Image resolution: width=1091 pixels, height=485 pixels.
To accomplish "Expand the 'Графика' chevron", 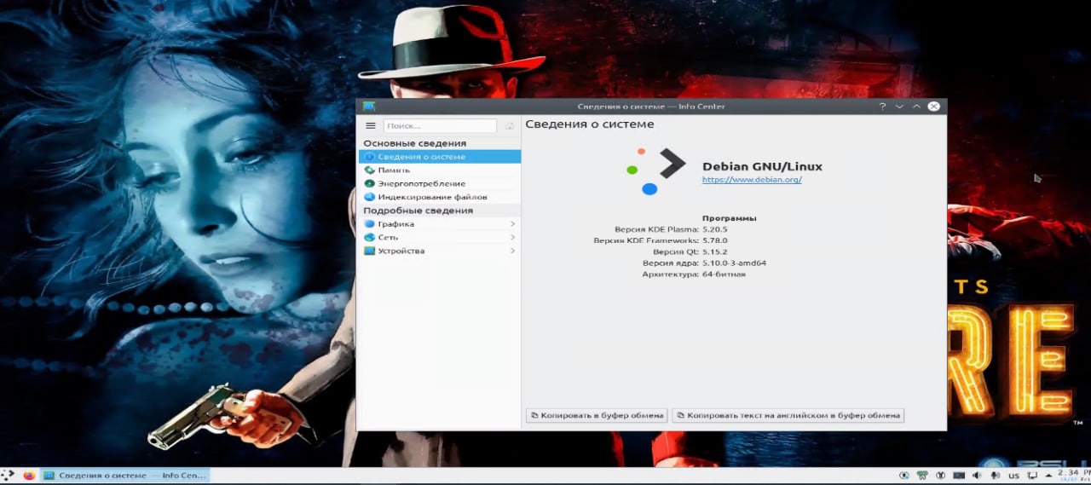I will pyautogui.click(x=512, y=223).
